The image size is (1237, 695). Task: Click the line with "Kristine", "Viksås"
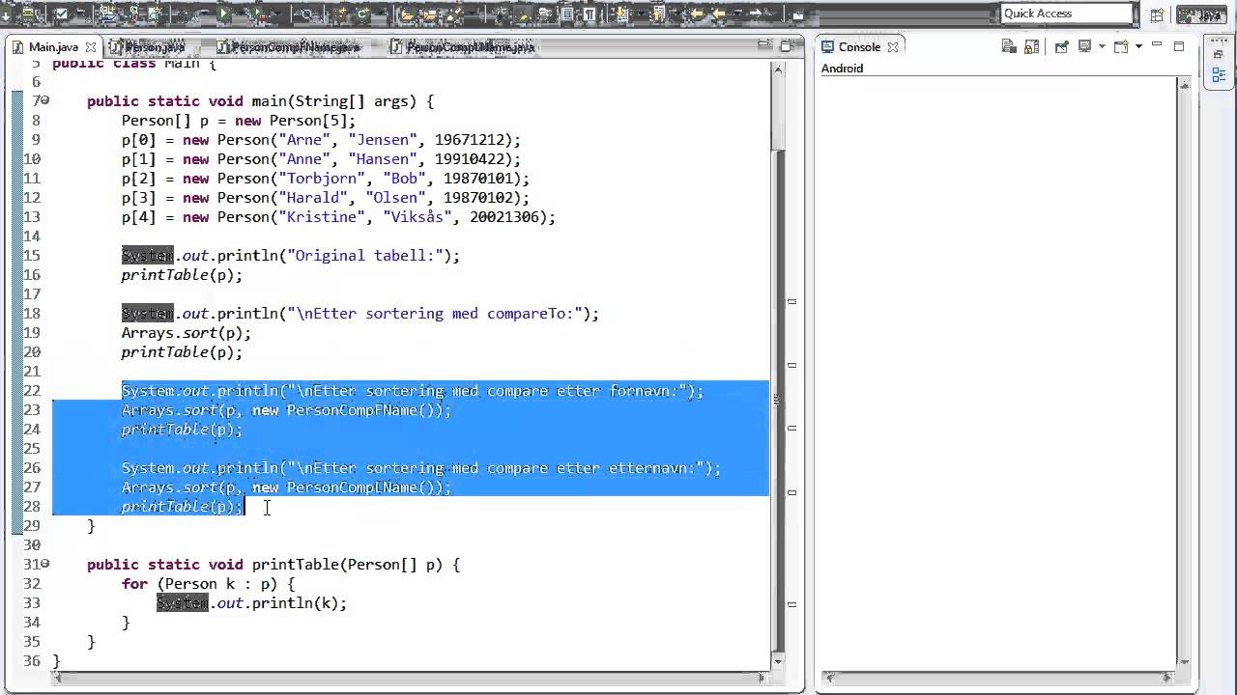coord(338,216)
